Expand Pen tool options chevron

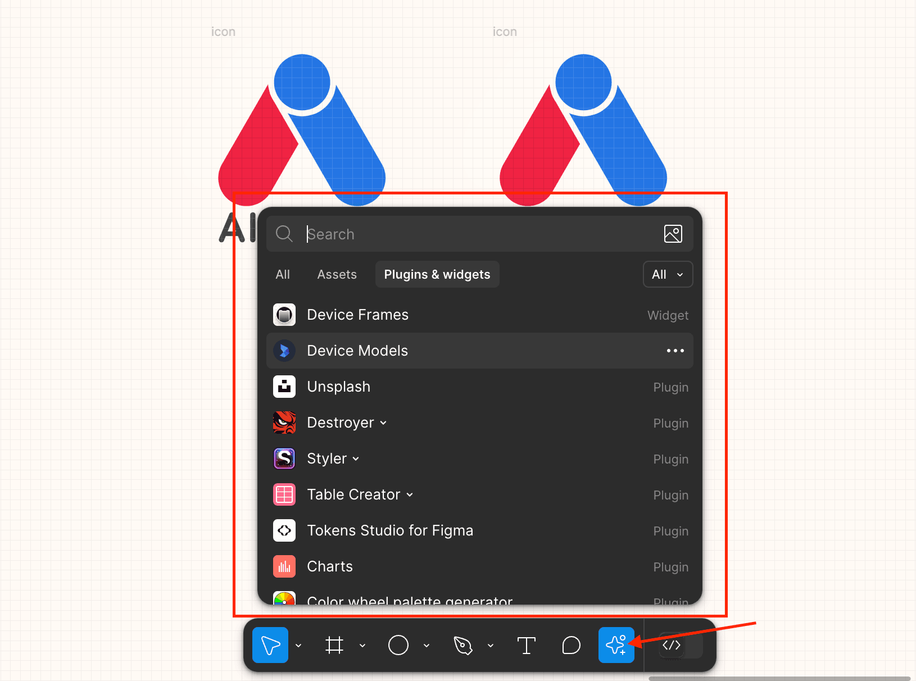click(491, 646)
